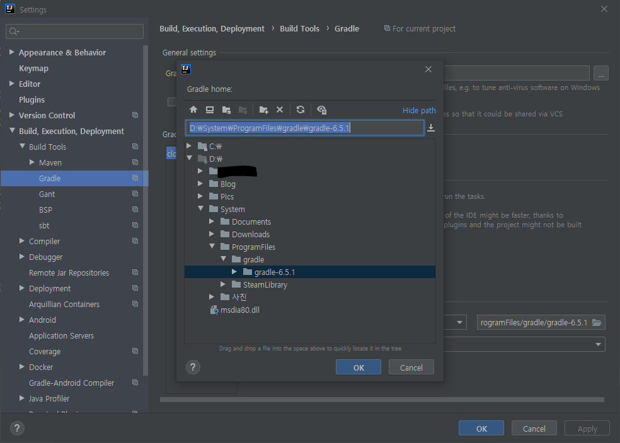Screen dimensions: 620x443
Task: Click the module icon in the greyed-out toolbar
Action: point(243,109)
